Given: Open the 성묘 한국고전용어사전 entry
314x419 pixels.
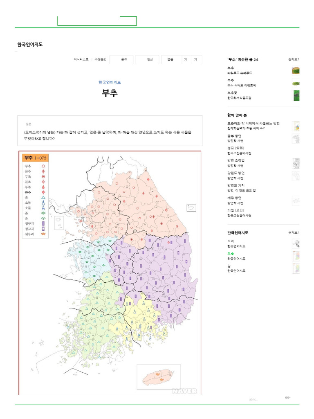Looking at the screenshot, I should pos(236,148).
